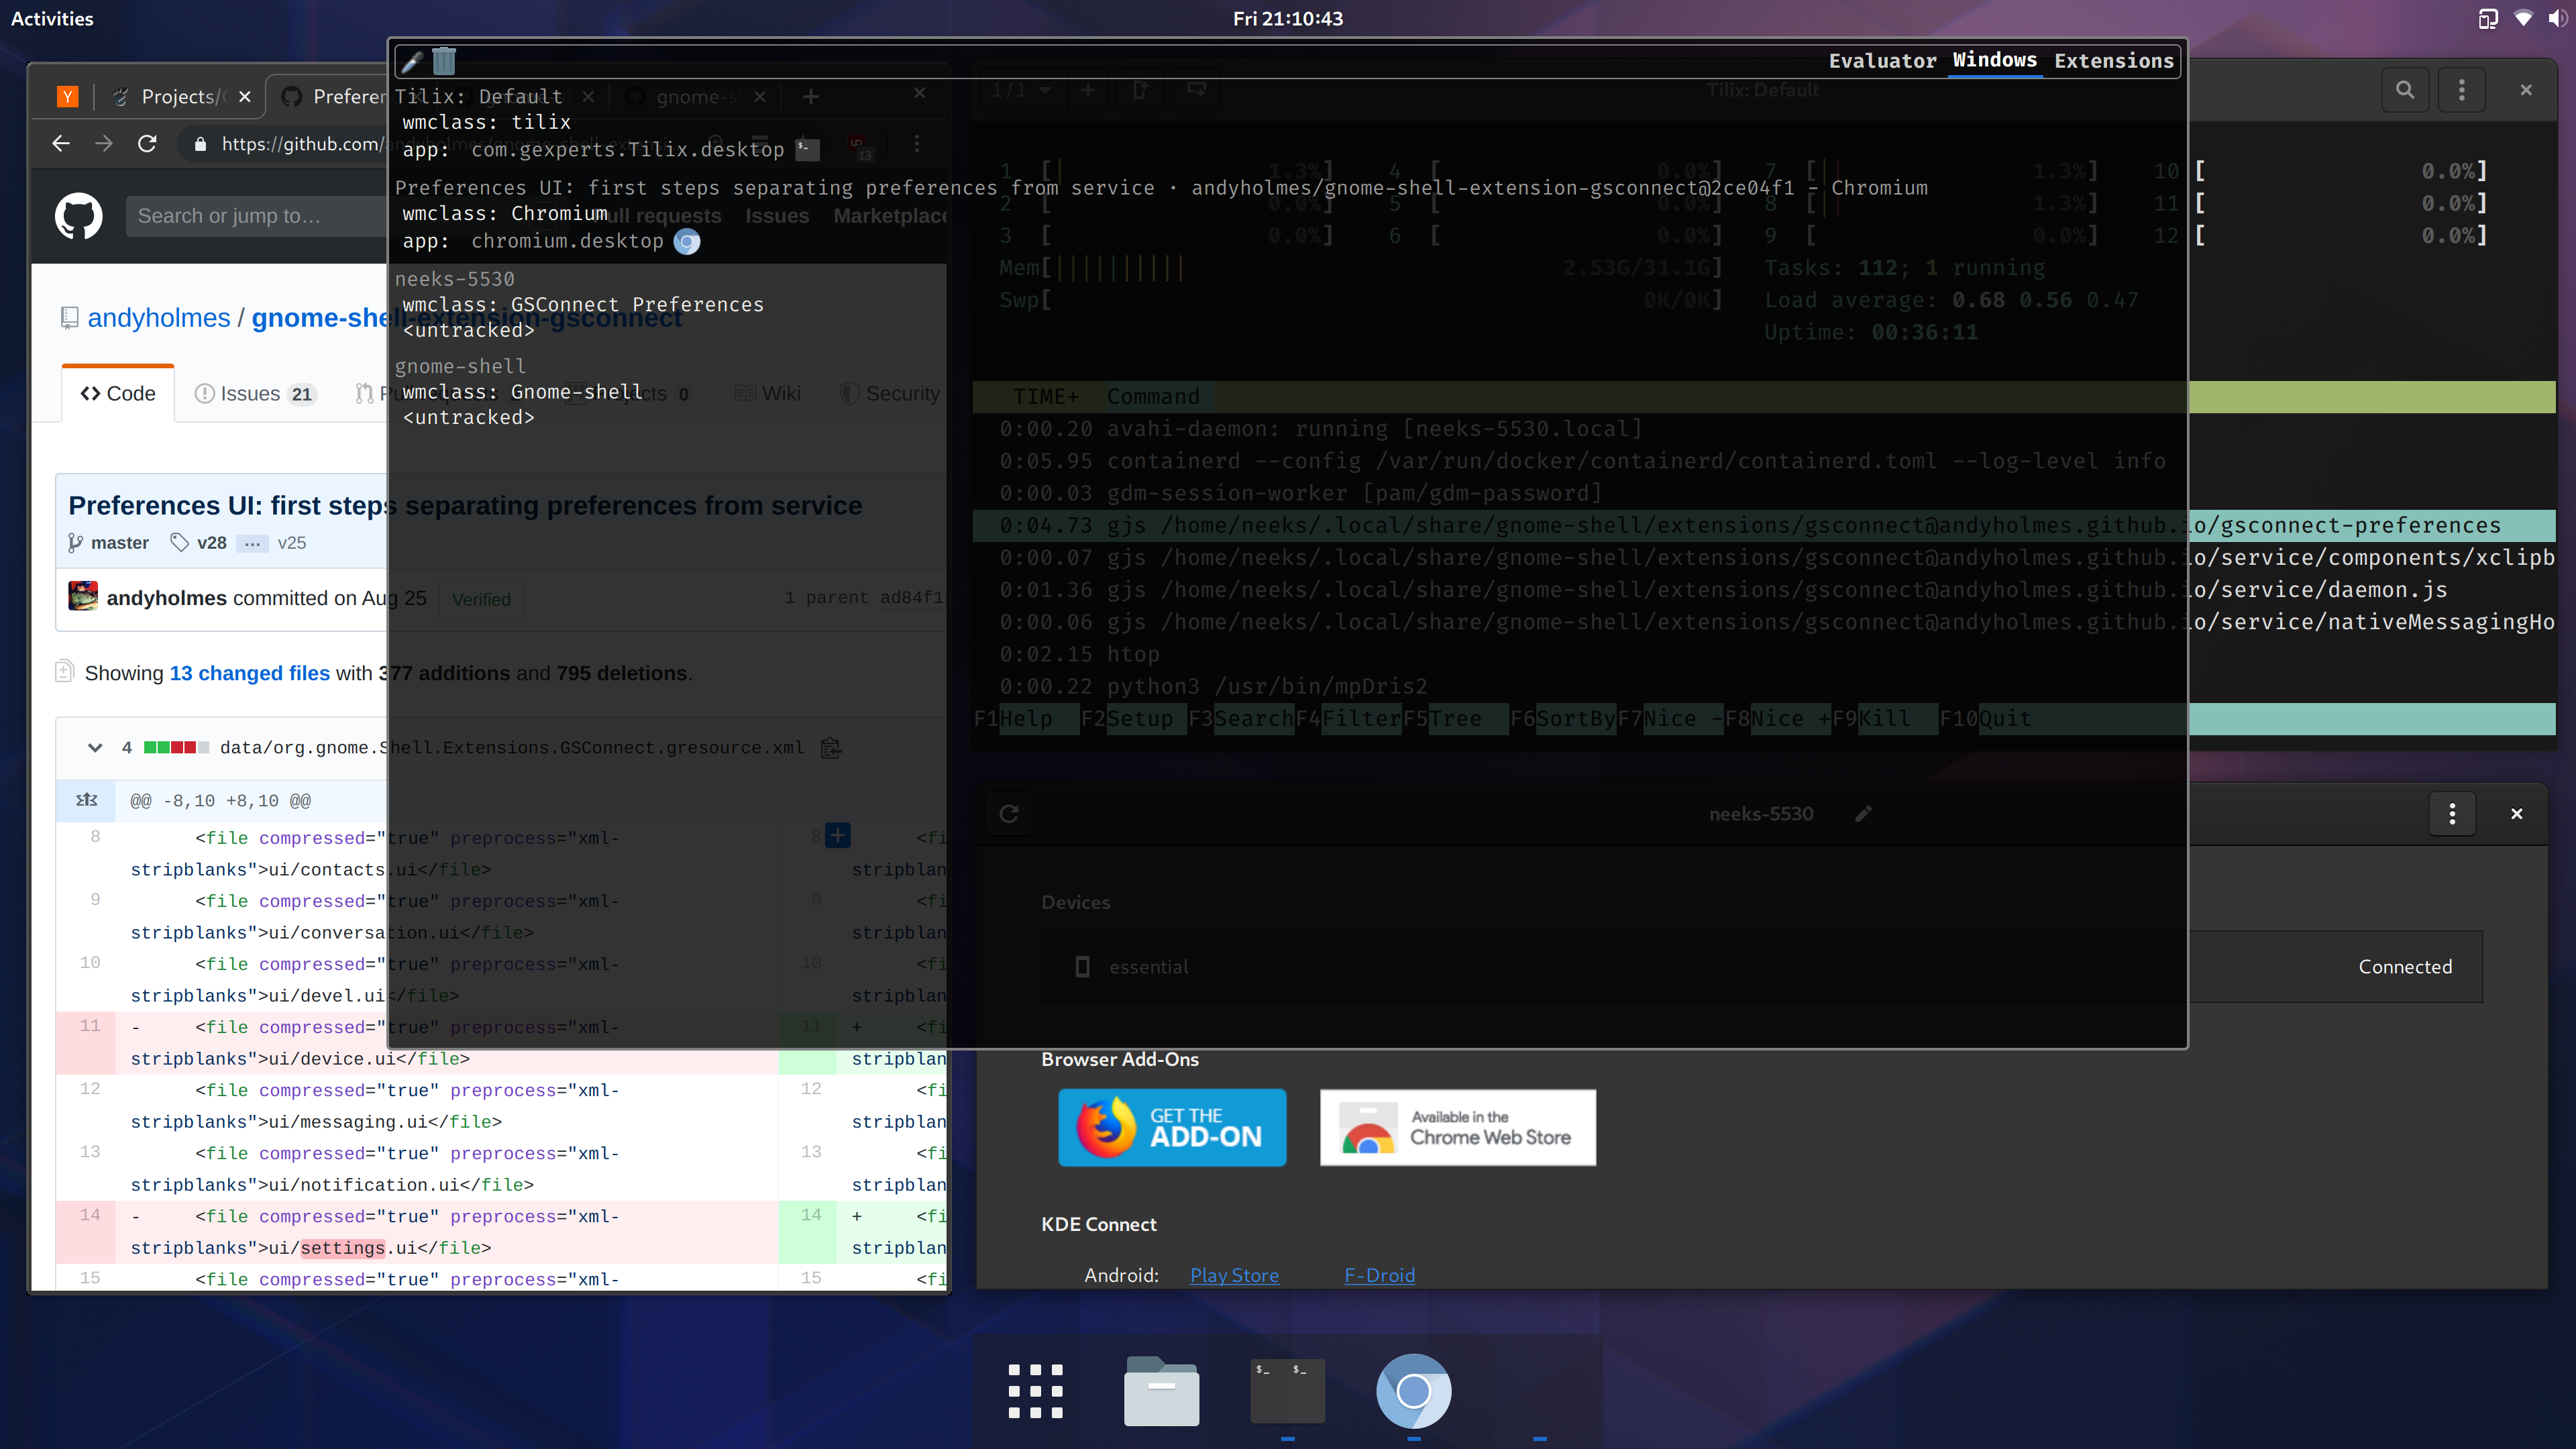Viewport: 2576px width, 1449px height.
Task: Click the v25 tag text
Action: click(x=292, y=543)
